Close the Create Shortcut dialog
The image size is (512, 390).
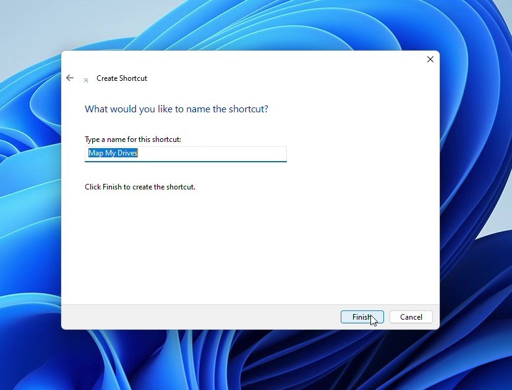click(x=430, y=59)
